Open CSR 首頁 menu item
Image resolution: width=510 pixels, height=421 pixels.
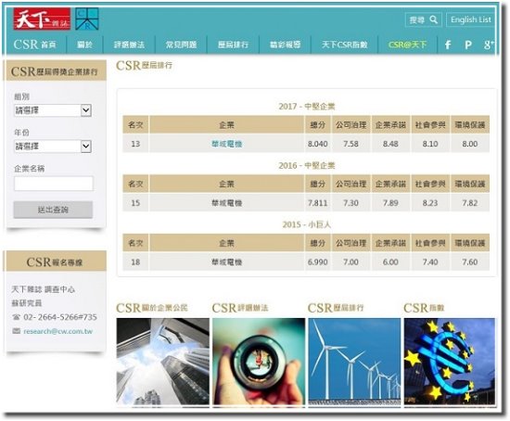(x=35, y=45)
